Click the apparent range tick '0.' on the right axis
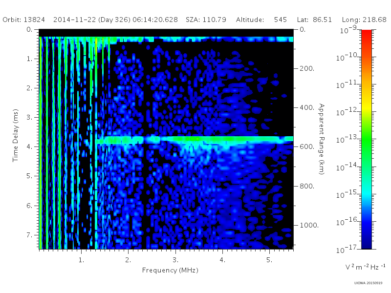391x293 pixels. (x=303, y=29)
